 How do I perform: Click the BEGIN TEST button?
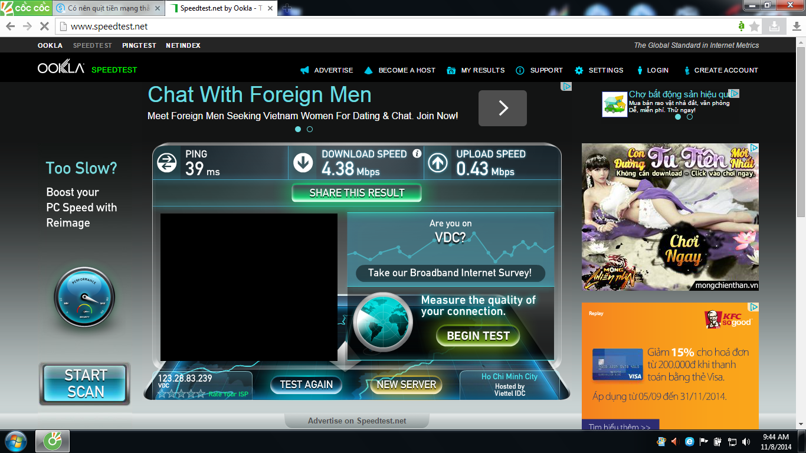pos(478,336)
